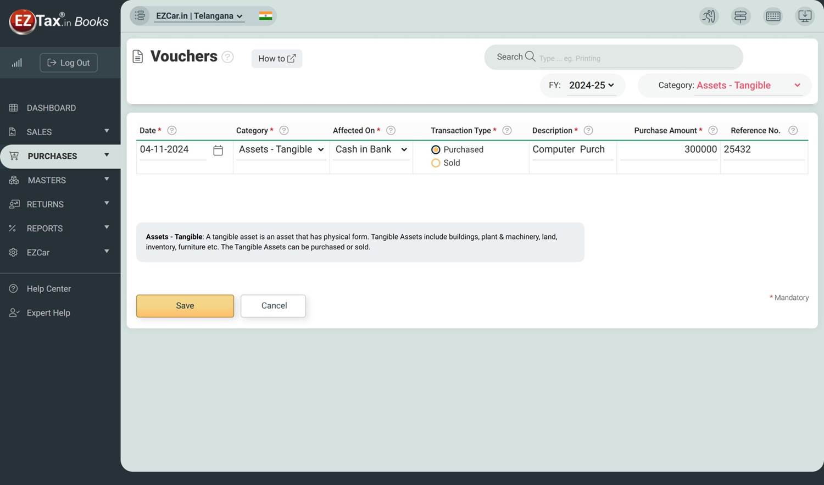Image resolution: width=824 pixels, height=485 pixels.
Task: Click the signal bars icon near Log Out
Action: [x=17, y=63]
